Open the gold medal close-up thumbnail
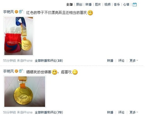This screenshot has height=116, width=146. pyautogui.click(x=25, y=91)
